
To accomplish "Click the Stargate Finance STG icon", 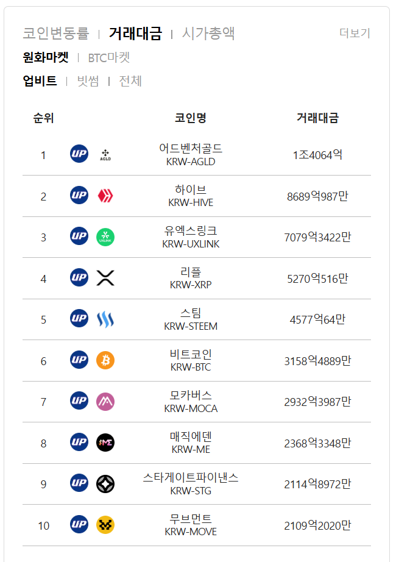I will tap(105, 483).
